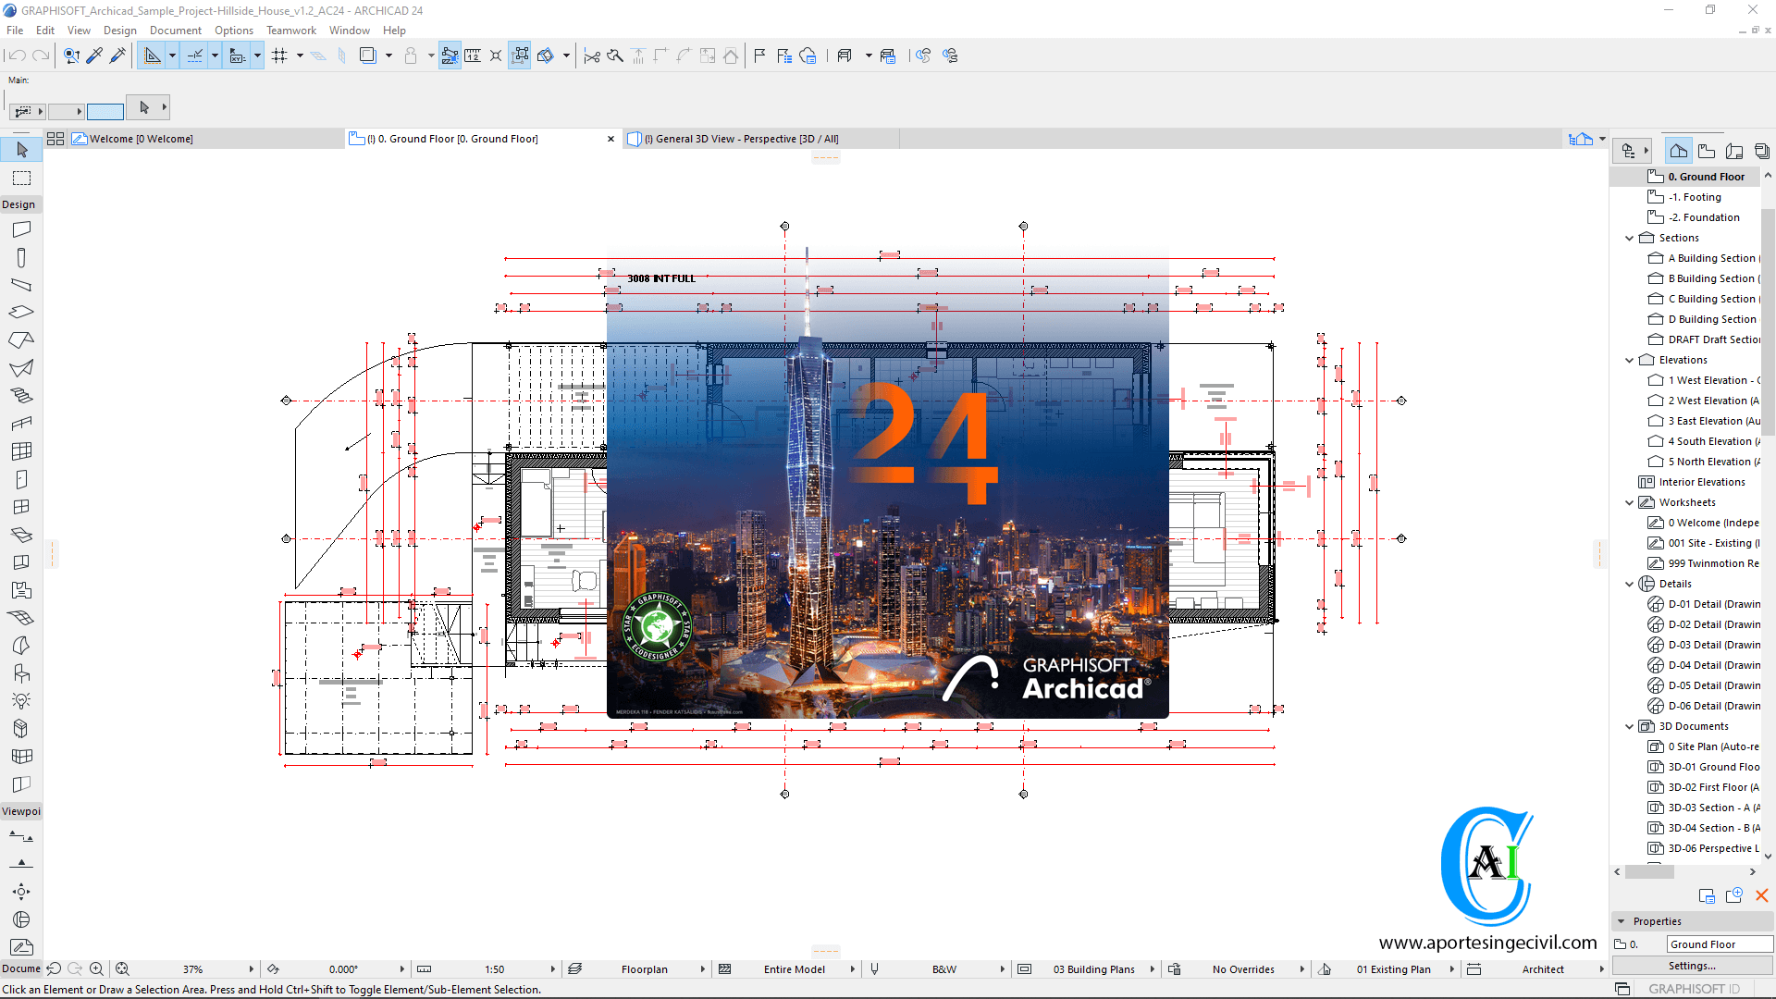
Task: Collapse the 3D Documents folder
Action: pos(1630,727)
